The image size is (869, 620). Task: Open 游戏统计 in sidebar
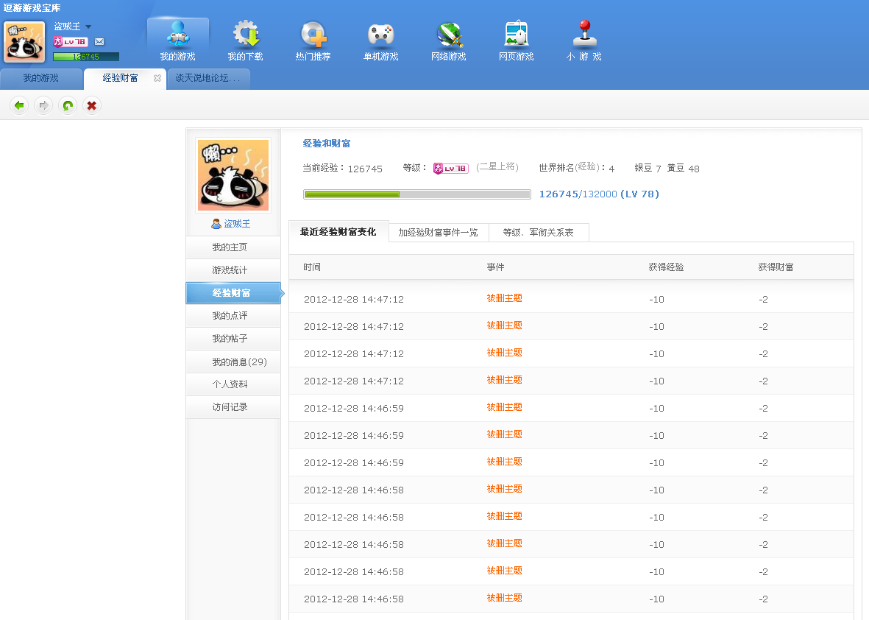[x=233, y=270]
